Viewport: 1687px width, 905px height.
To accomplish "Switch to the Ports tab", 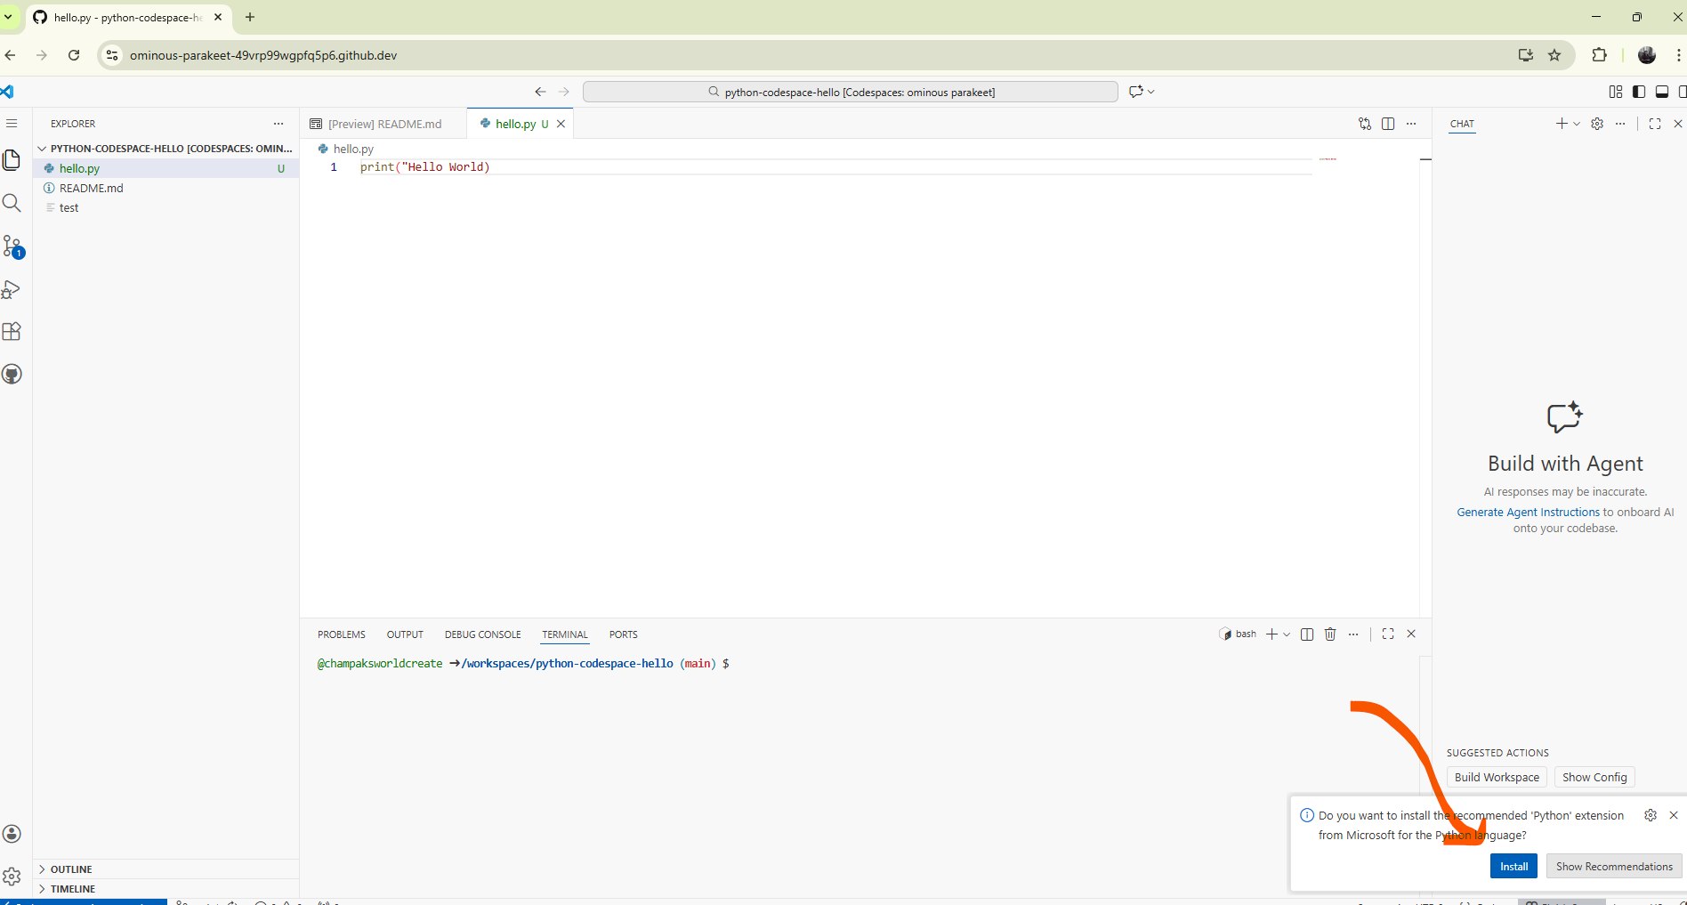I will (624, 634).
